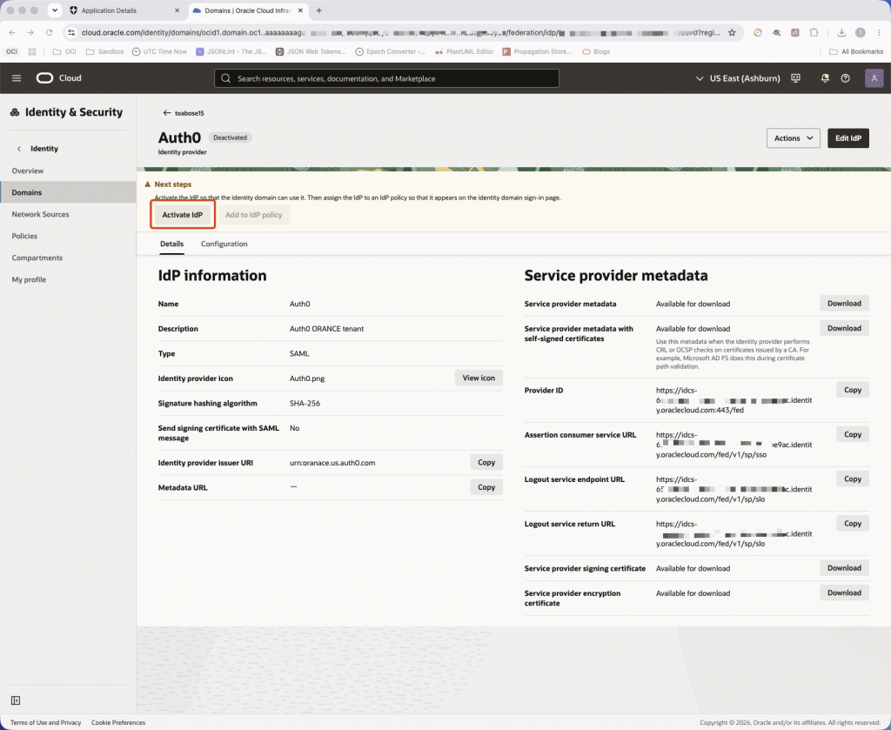Click the Oracle Cloud logo
Screen dimensions: 891x730
pyautogui.click(x=59, y=77)
